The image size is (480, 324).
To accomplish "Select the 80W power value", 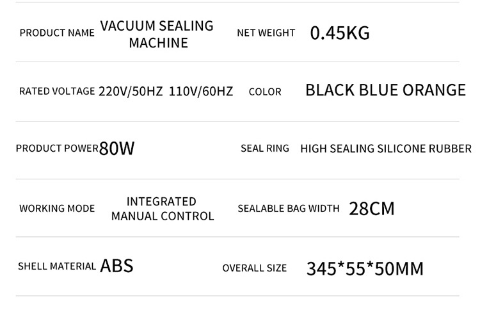I will click(117, 149).
